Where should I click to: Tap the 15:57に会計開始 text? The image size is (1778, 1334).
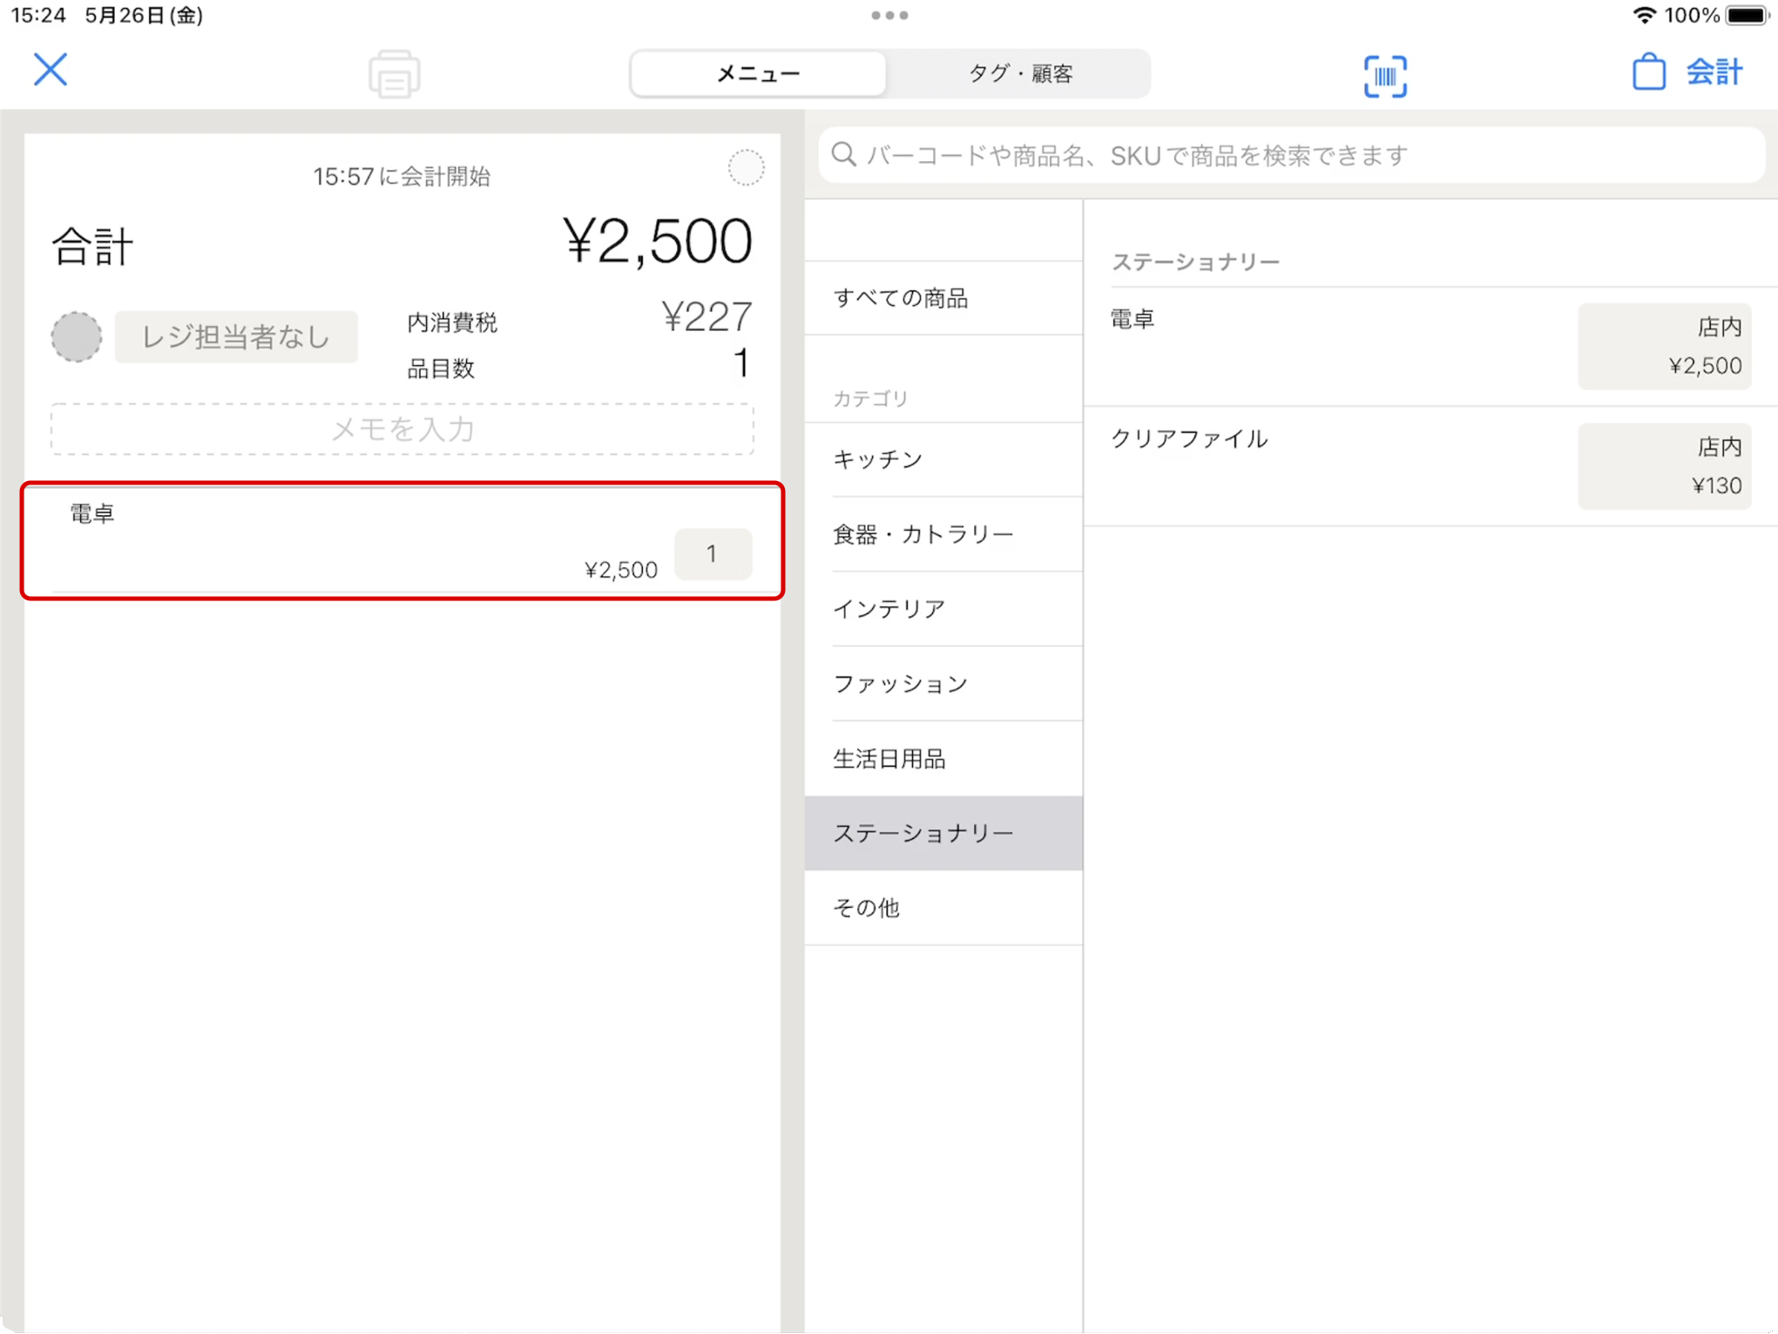[x=402, y=177]
